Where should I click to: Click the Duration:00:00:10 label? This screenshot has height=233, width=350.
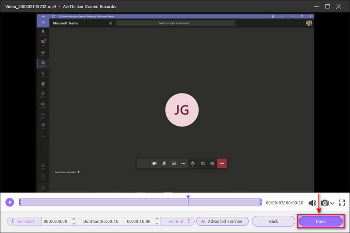click(x=101, y=221)
